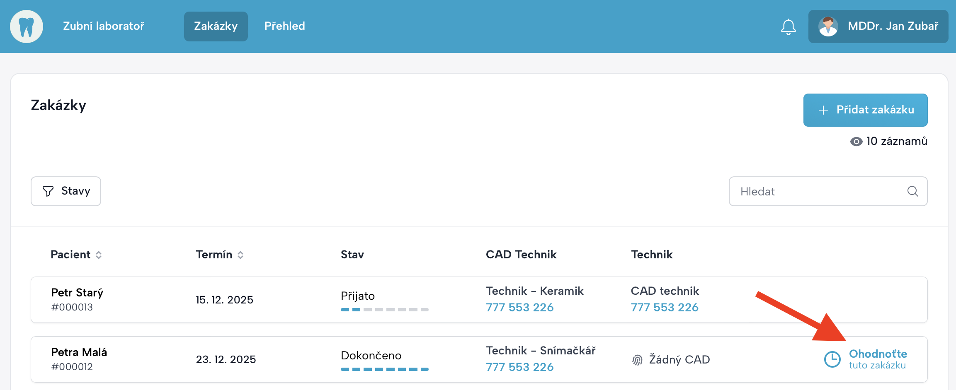This screenshot has height=390, width=956.
Task: Click the clock icon for rating order
Action: tap(832, 359)
